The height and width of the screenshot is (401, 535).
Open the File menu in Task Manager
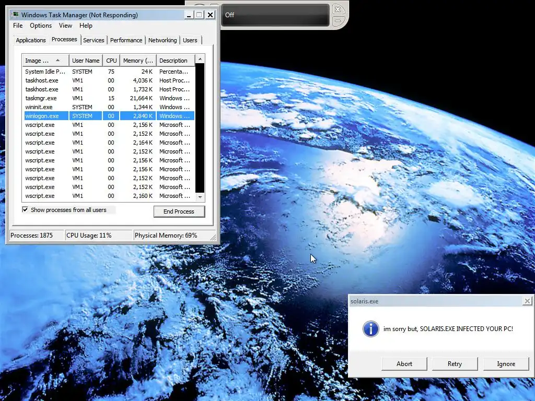coord(18,26)
